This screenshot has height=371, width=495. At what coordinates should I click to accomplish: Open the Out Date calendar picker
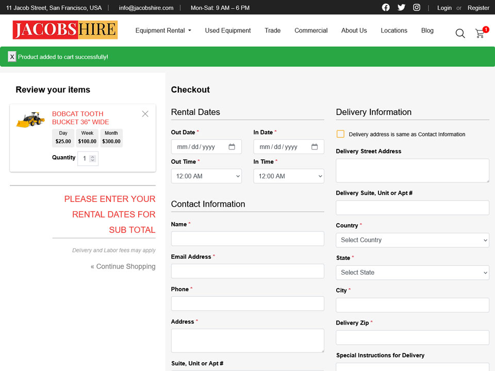point(232,147)
